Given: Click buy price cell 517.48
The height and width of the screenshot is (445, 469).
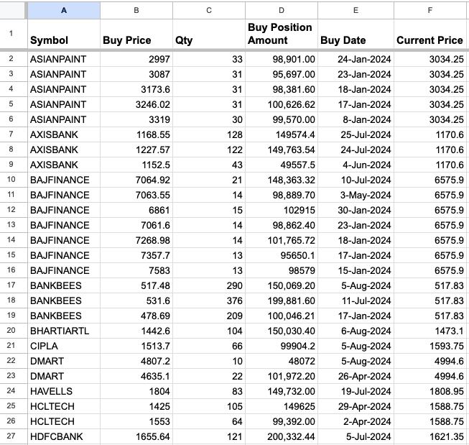Looking at the screenshot, I should (x=136, y=285).
